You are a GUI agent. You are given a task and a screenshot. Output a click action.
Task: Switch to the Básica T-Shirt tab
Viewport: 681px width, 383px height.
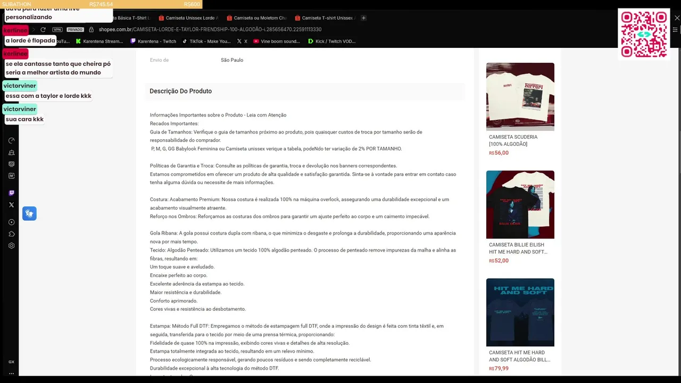[133, 18]
